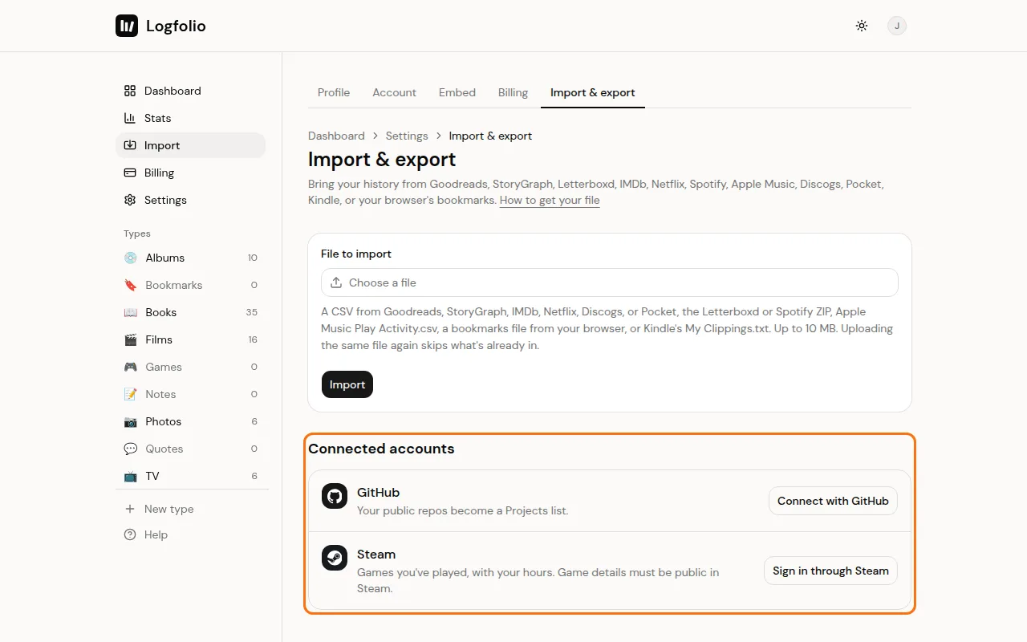Toggle the light/dark theme sun icon
Screen dimensions: 1027x642
click(862, 26)
